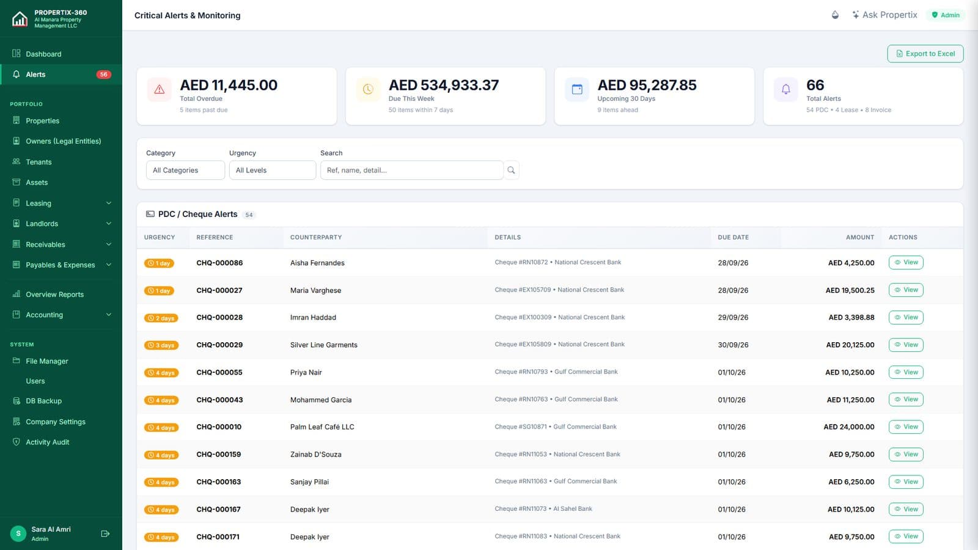Image resolution: width=978 pixels, height=550 pixels.
Task: Go to Properties in the sidebar
Action: (61, 121)
